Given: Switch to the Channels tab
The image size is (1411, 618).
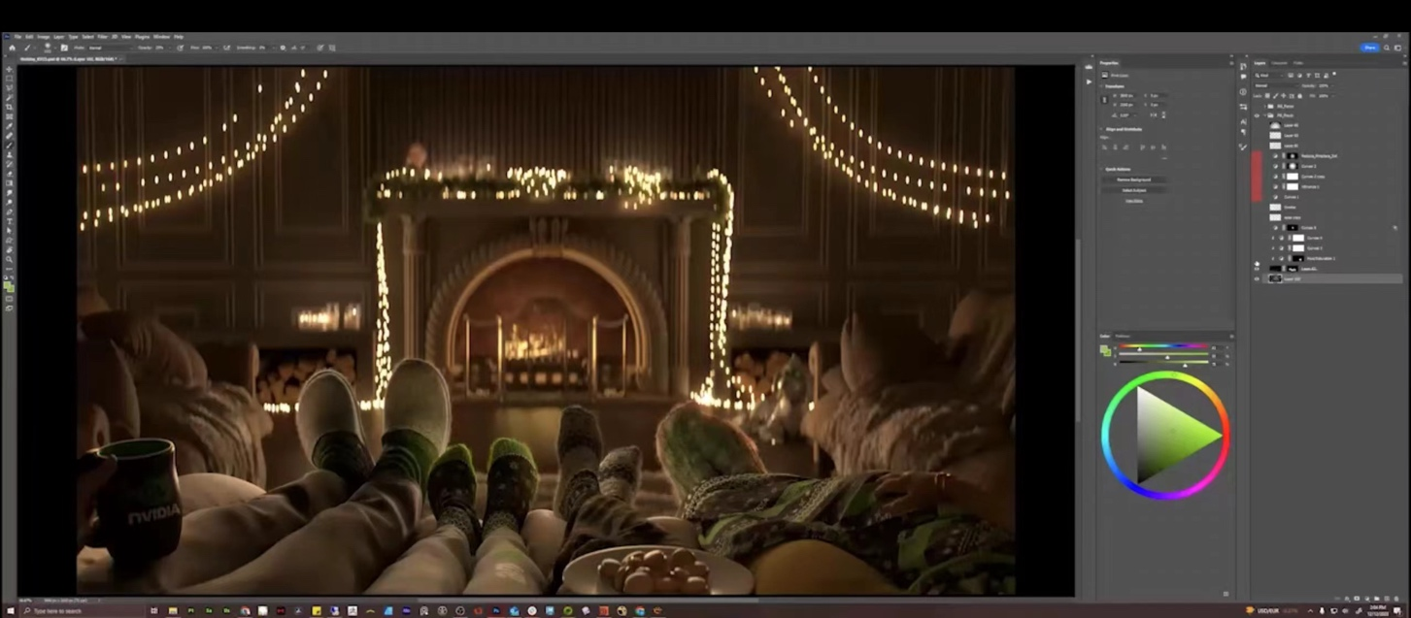Looking at the screenshot, I should coord(1279,63).
